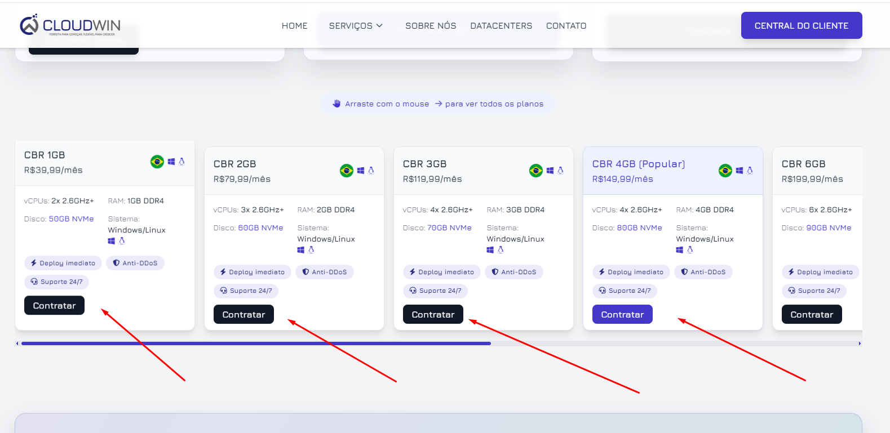Click the R$39,99/mês price

click(54, 170)
